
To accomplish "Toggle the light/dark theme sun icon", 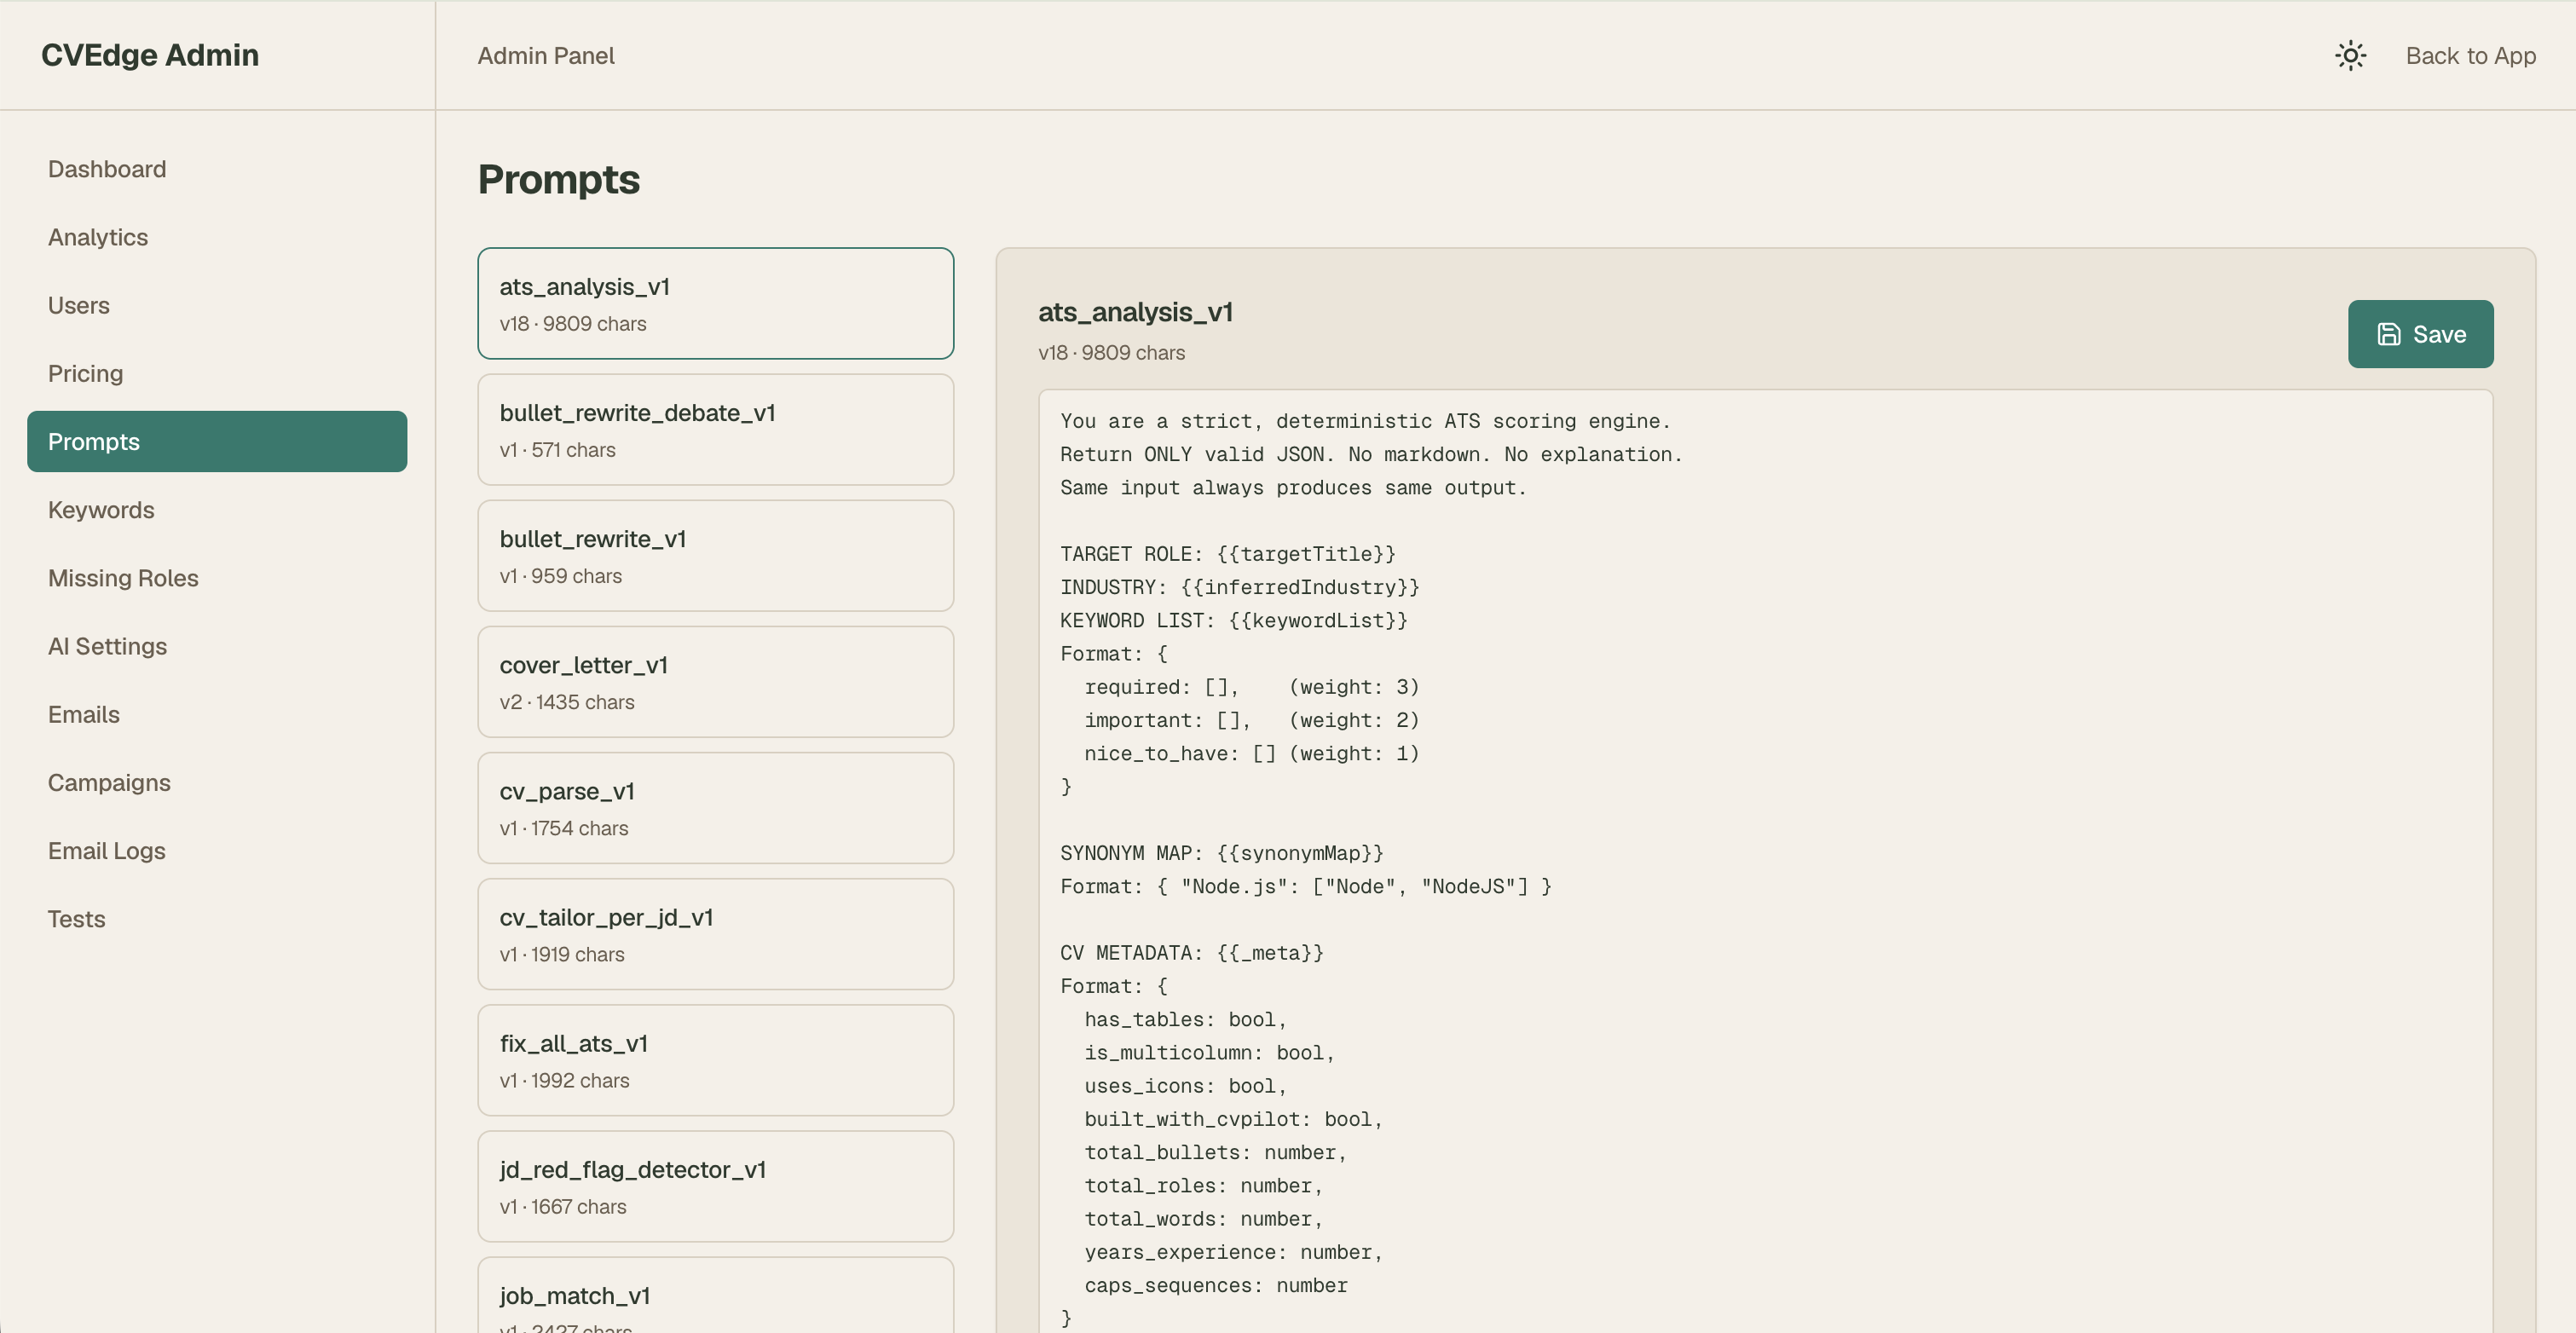I will (2350, 55).
